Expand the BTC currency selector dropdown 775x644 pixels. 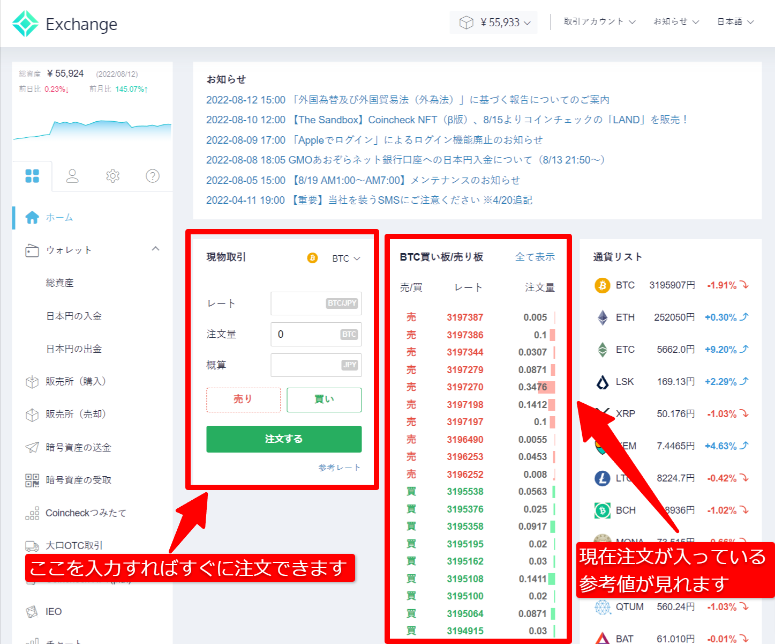[x=345, y=258]
